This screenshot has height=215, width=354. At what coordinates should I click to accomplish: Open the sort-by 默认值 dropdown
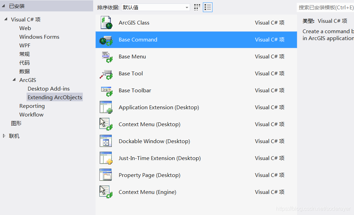click(155, 7)
